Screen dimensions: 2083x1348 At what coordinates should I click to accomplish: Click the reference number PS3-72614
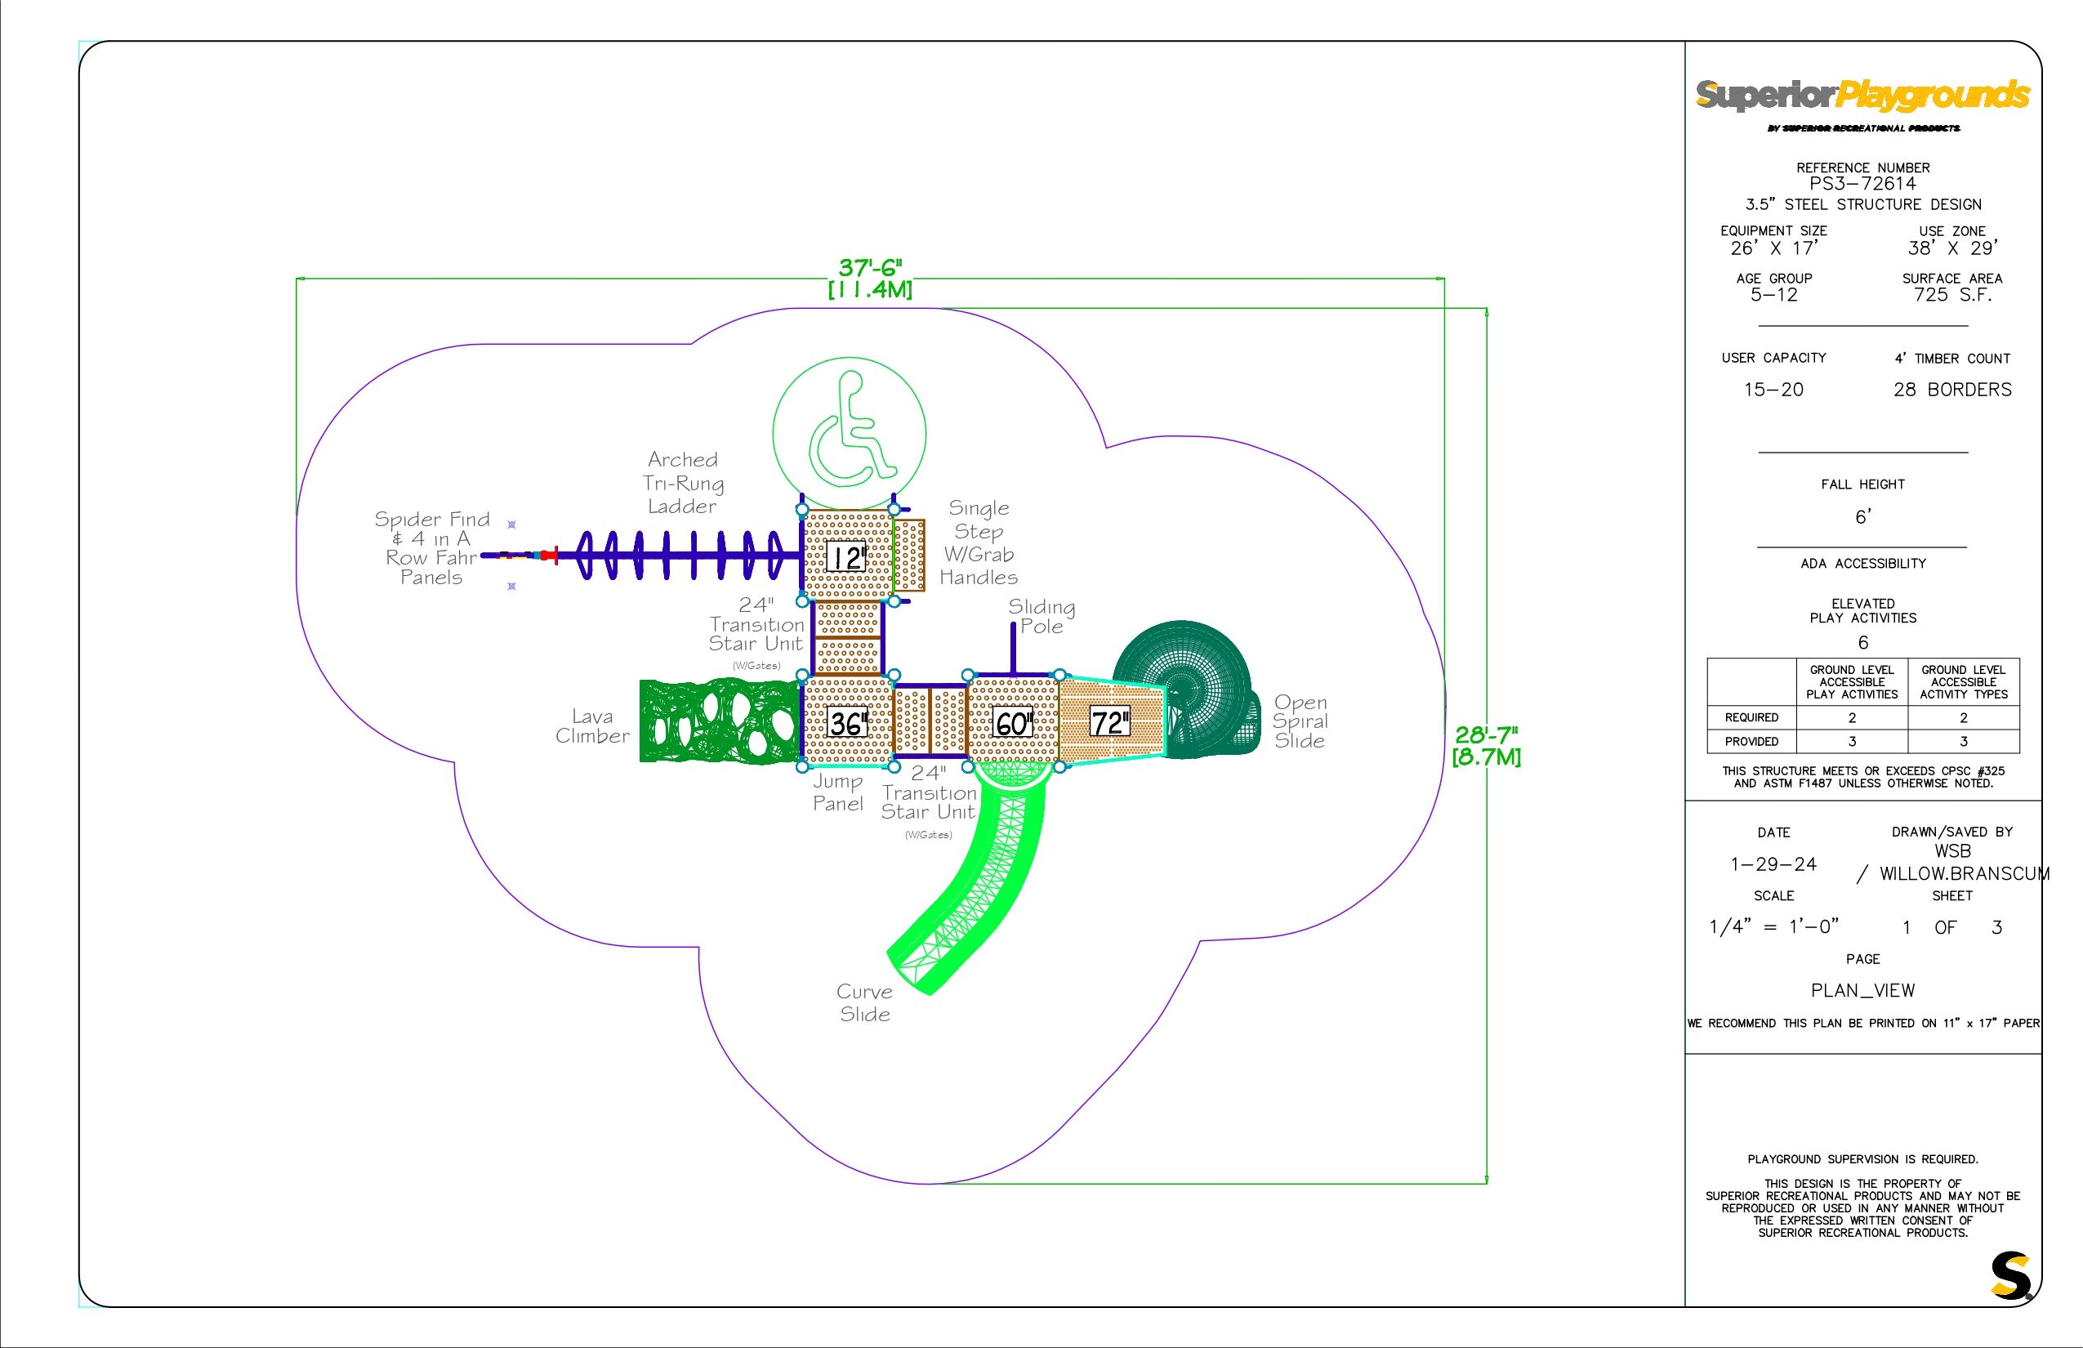(1862, 184)
